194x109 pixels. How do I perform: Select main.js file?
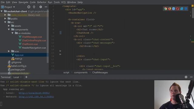[18, 58]
